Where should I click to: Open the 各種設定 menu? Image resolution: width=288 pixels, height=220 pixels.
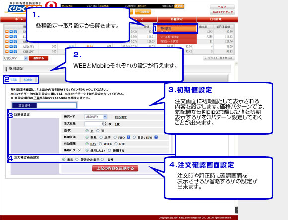(x=177, y=19)
